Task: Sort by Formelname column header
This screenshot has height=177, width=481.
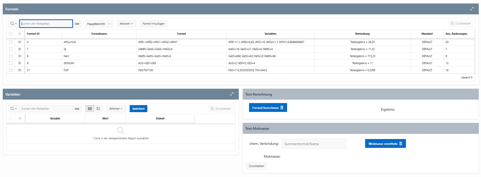Action: click(99, 34)
